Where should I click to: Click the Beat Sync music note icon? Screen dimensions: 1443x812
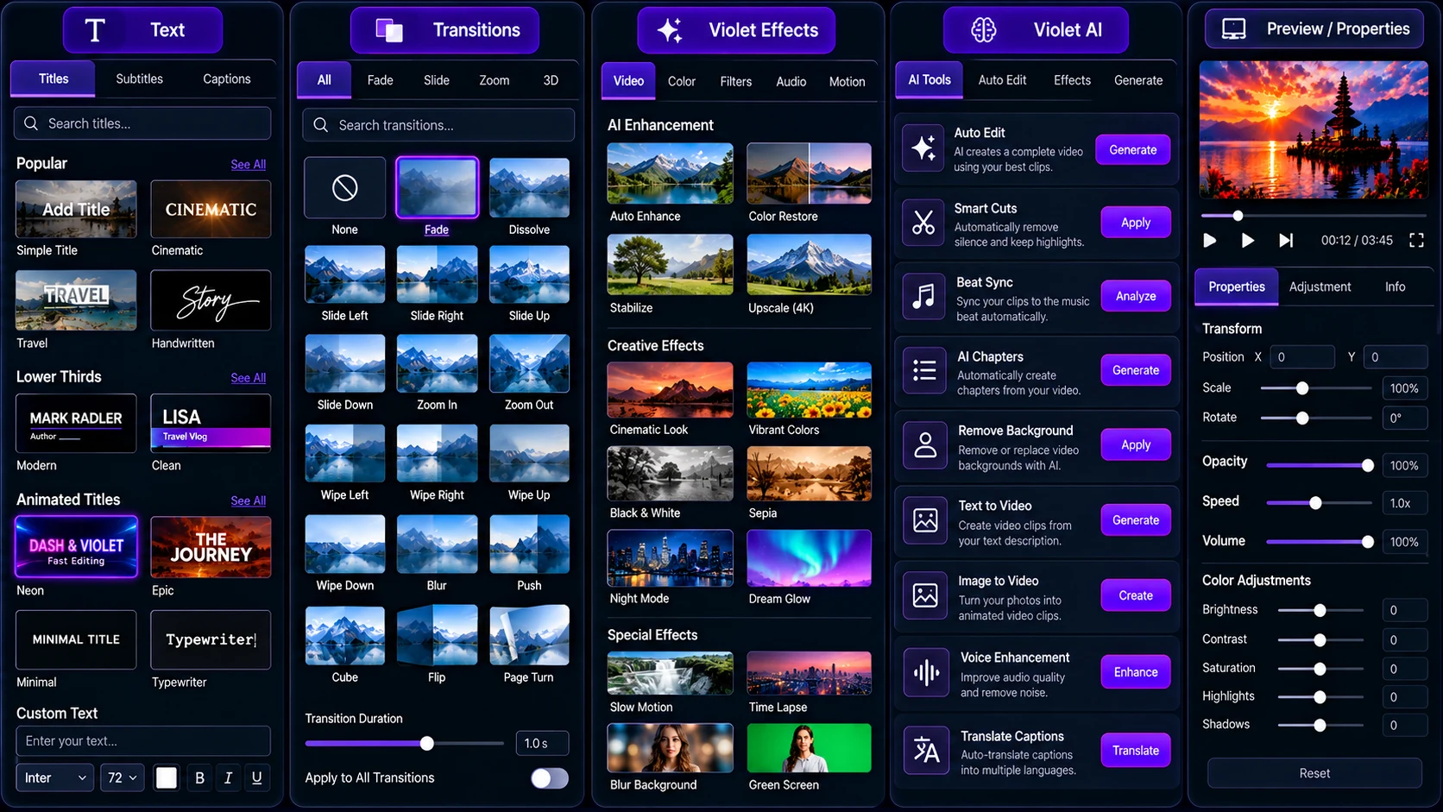[x=923, y=297]
